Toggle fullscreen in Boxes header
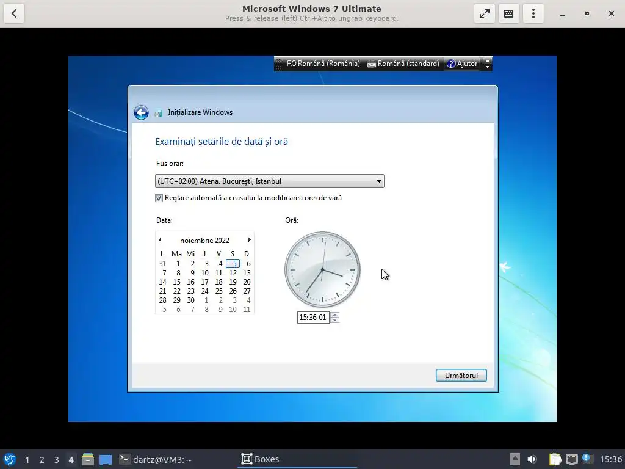 484,13
